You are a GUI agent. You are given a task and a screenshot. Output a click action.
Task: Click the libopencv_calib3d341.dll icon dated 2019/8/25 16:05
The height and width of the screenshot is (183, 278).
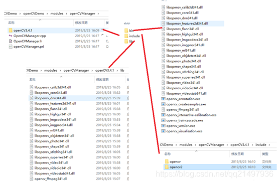point(32,87)
